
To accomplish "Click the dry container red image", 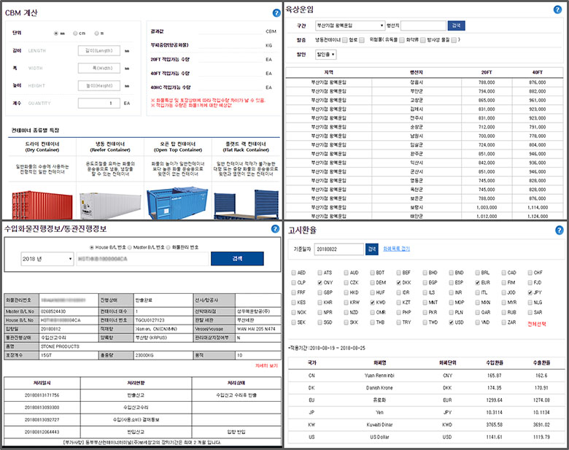I will click(42, 205).
